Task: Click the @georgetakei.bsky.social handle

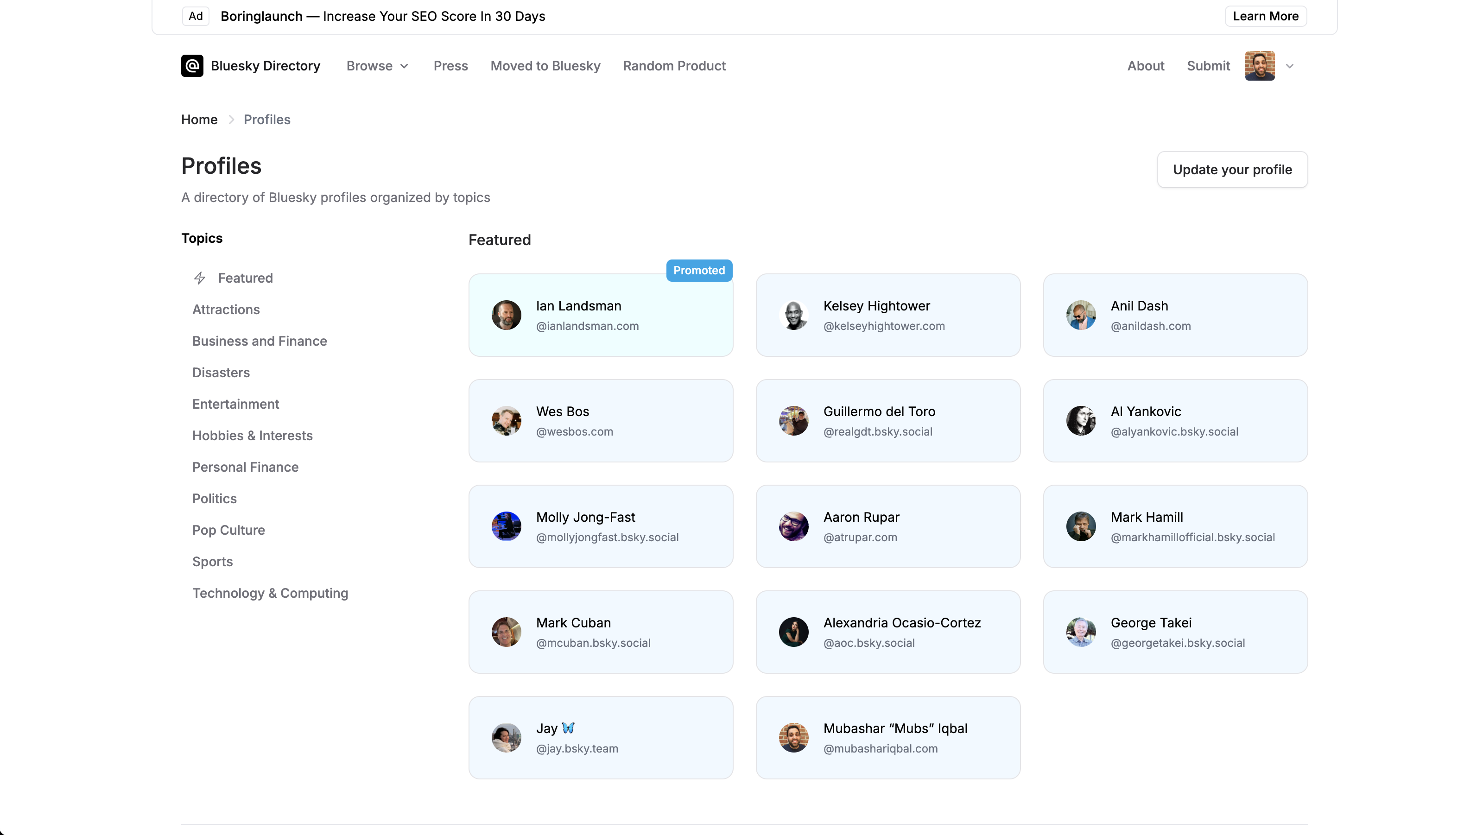Action: (x=1178, y=643)
